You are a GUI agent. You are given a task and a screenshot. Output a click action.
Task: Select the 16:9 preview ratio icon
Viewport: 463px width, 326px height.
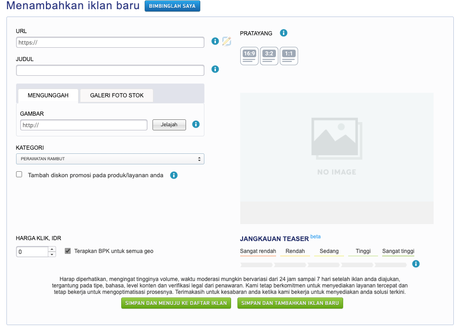(249, 56)
